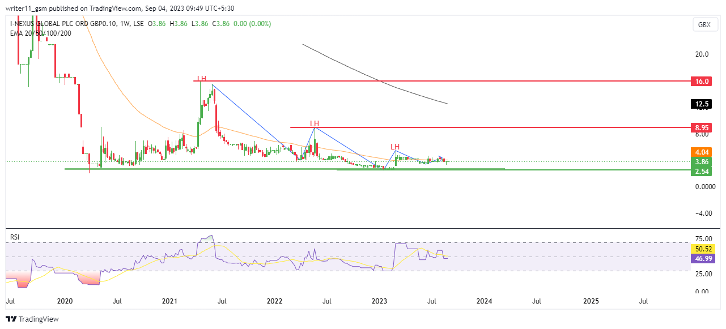
Task: Click the 20.0 price scale value
Action: pos(702,54)
